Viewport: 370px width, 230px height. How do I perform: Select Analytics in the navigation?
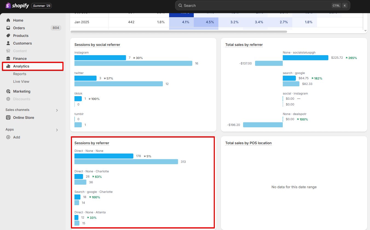pyautogui.click(x=21, y=66)
